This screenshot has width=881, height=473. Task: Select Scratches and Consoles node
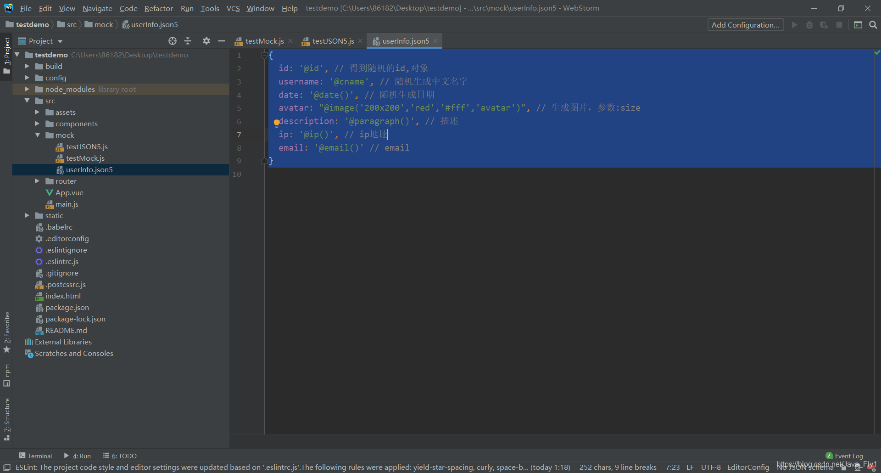tap(74, 353)
